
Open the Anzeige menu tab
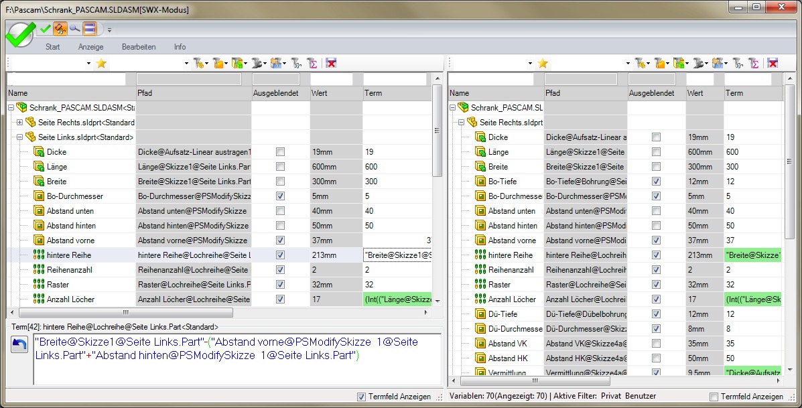[90, 47]
